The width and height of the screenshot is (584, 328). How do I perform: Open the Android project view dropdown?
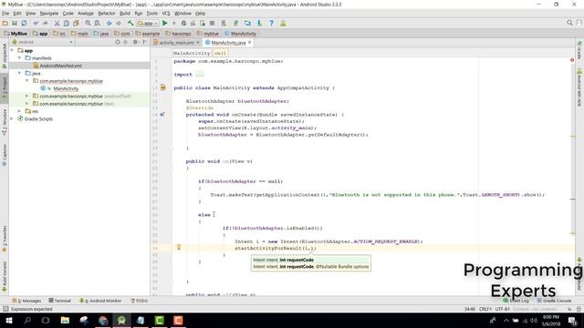click(42, 42)
